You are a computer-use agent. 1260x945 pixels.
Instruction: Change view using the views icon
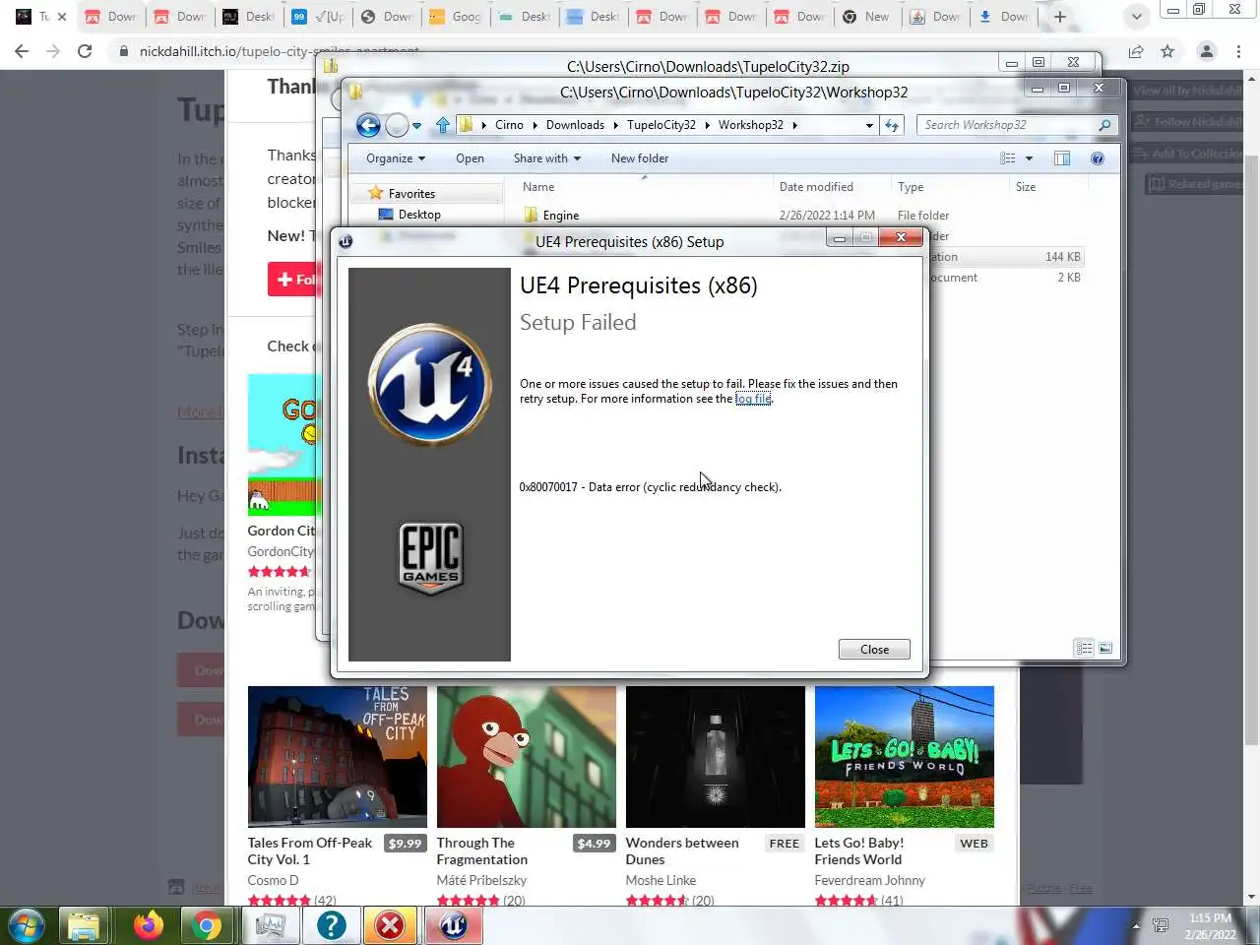point(1007,158)
